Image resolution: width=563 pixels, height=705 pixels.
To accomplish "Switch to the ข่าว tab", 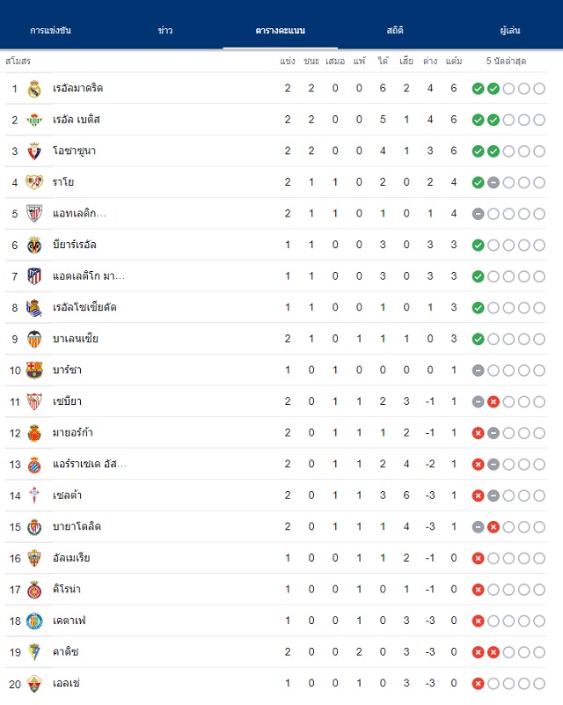I will (165, 30).
